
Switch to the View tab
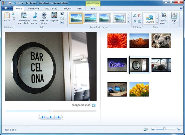(79, 9)
